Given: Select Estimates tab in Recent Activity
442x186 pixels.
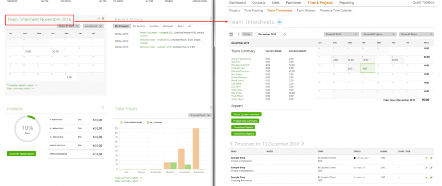Looking at the screenshot, I should click(168, 26).
